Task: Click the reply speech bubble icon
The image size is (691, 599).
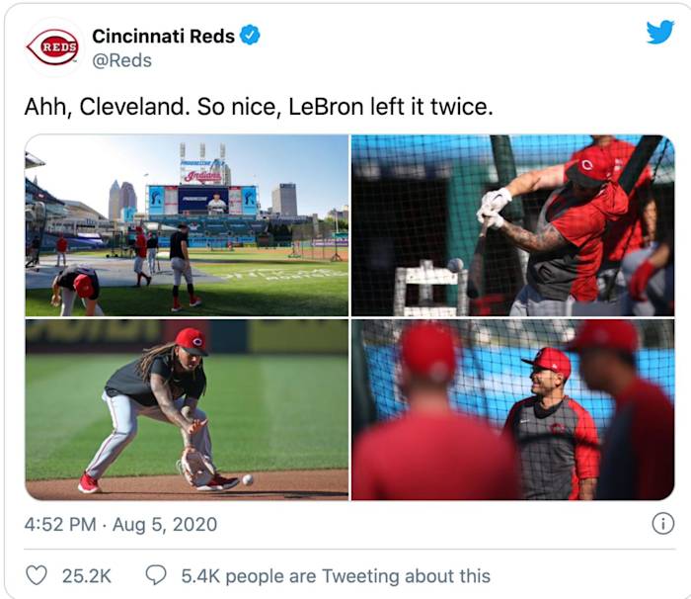Action: [x=155, y=574]
